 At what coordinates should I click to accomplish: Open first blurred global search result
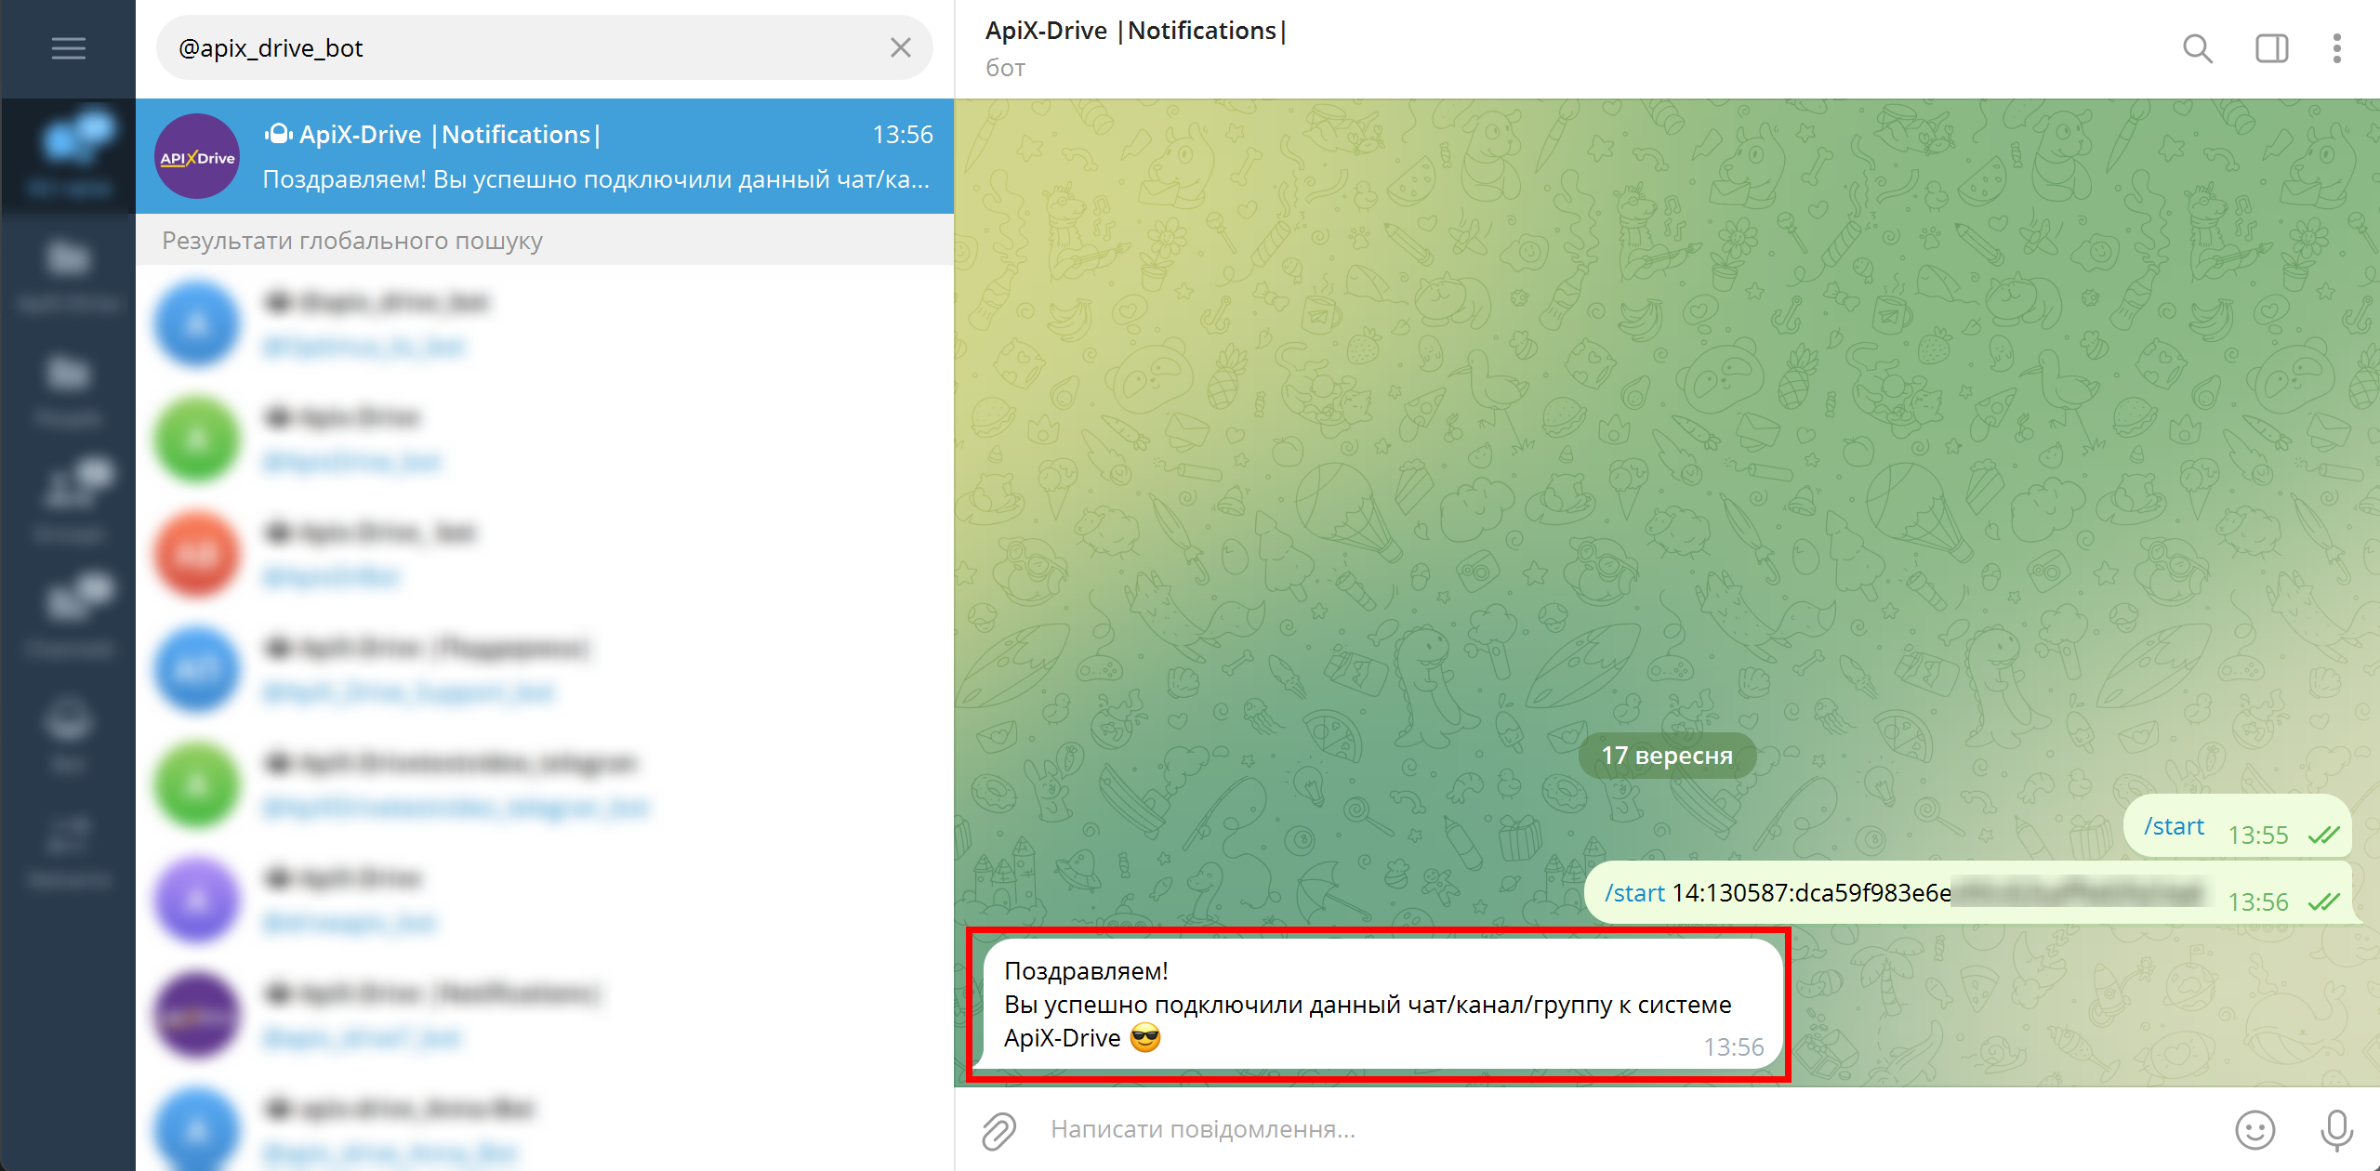(545, 323)
